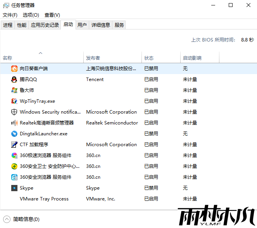
Task: Switch to the 性能 tab
Action: (22, 25)
